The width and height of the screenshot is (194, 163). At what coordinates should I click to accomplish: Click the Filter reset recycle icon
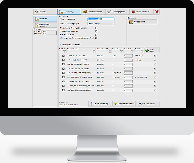coord(147,50)
